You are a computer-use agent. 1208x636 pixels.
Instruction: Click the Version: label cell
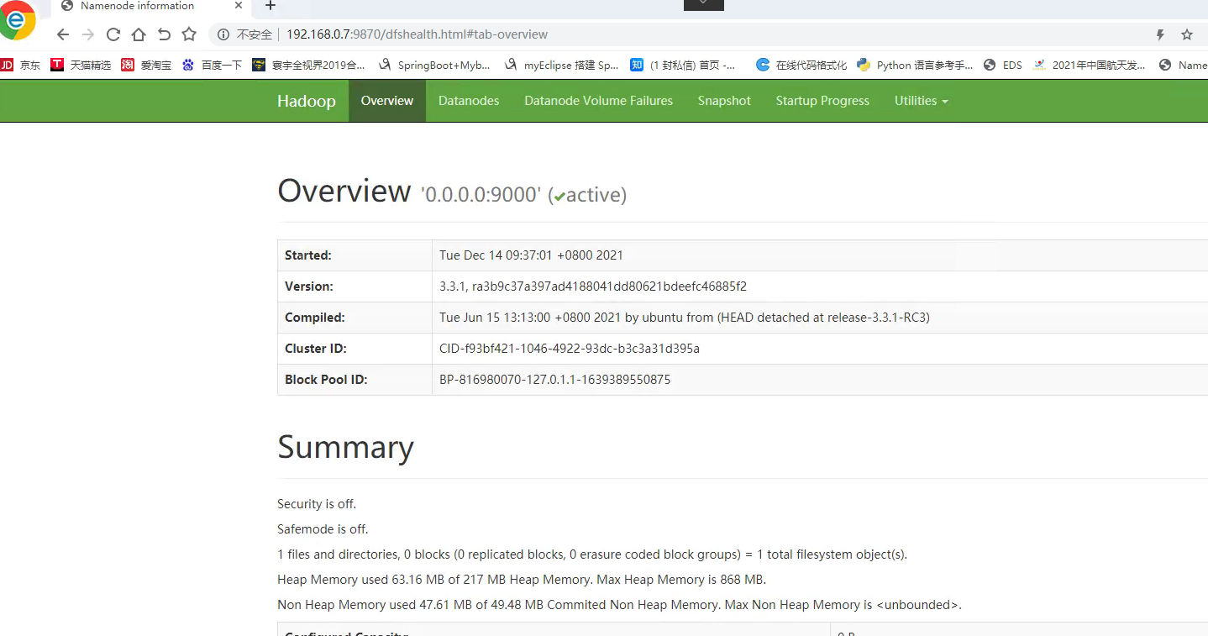tap(355, 286)
